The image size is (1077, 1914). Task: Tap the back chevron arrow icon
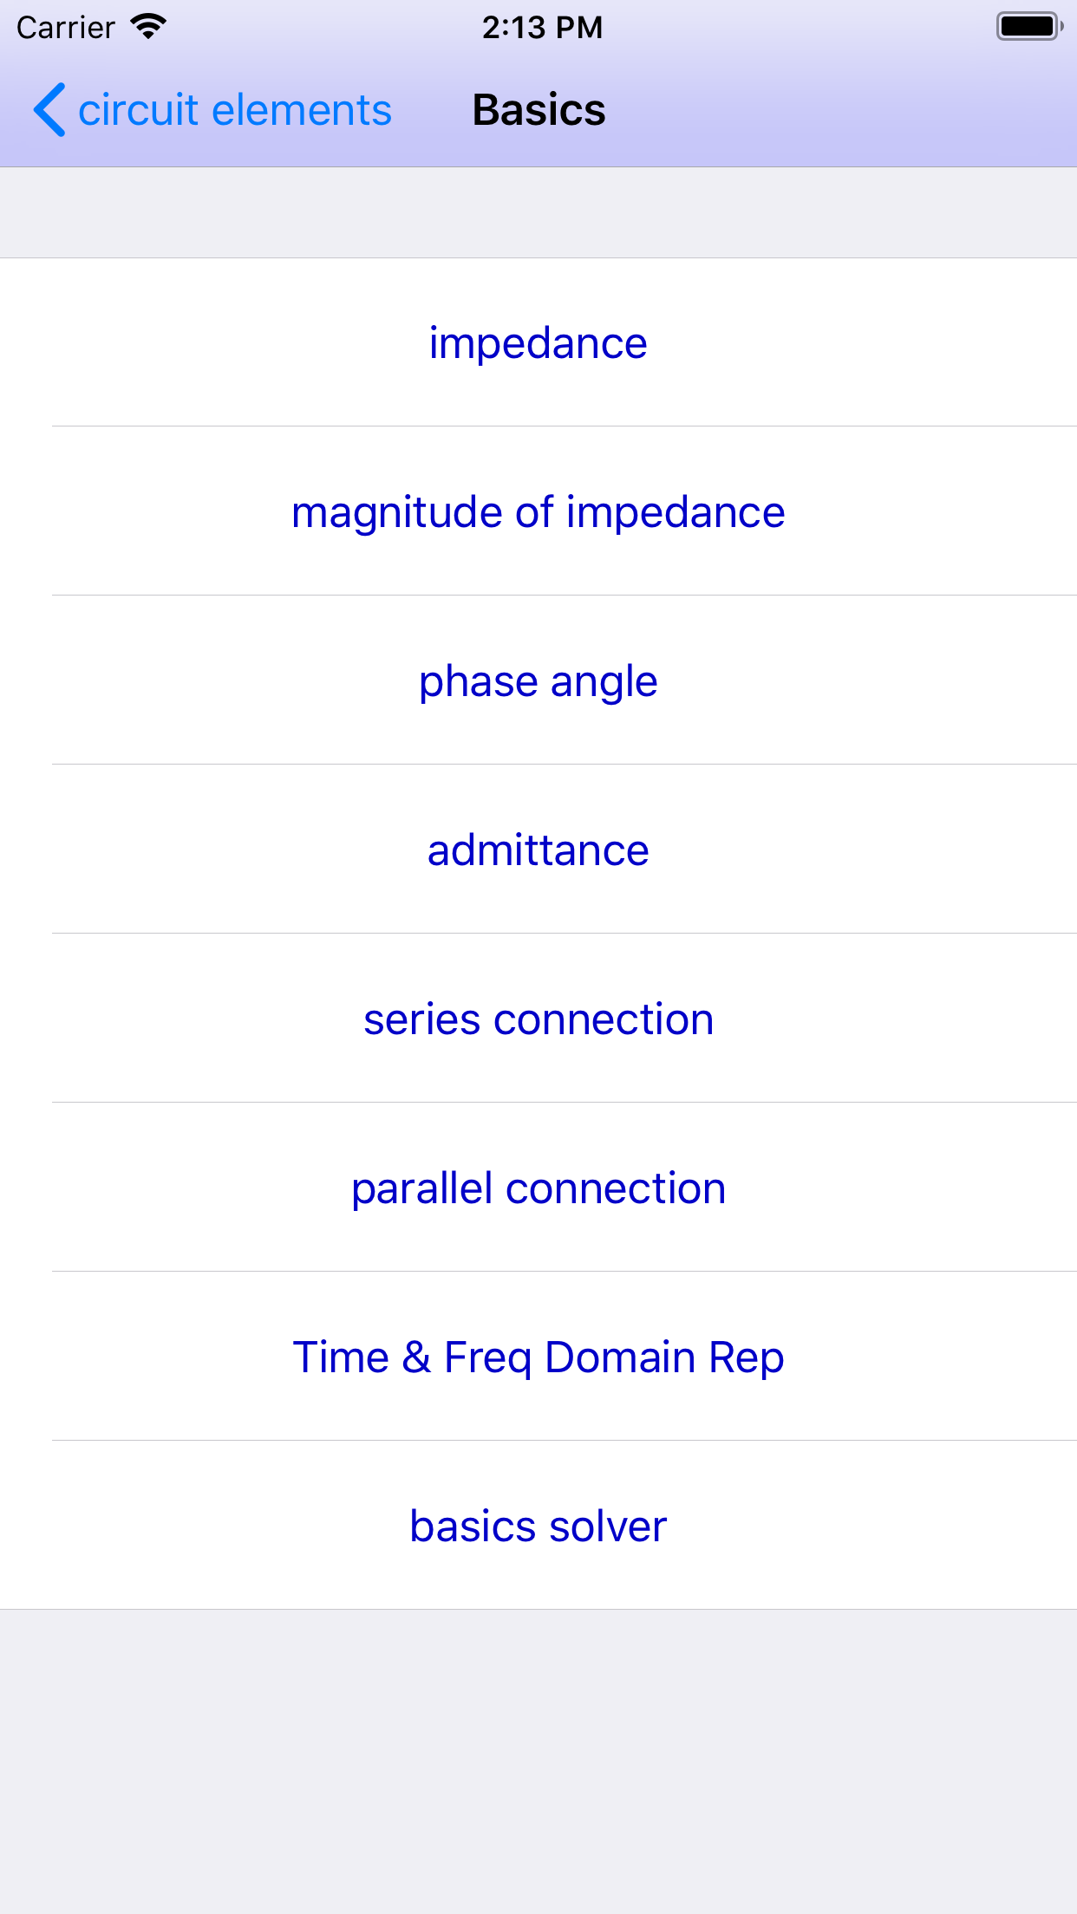click(x=49, y=111)
